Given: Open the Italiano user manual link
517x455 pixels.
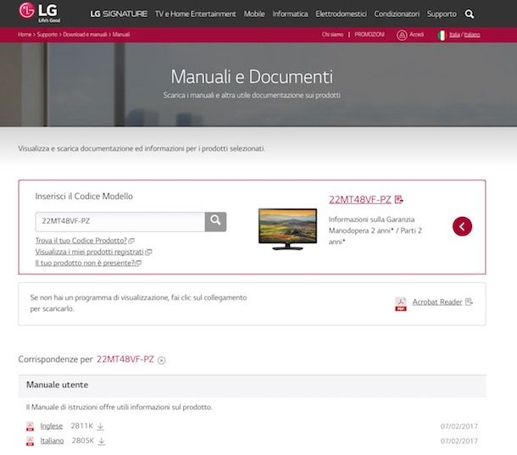Looking at the screenshot, I should point(52,441).
